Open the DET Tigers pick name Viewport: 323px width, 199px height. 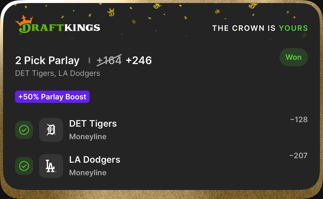[93, 124]
